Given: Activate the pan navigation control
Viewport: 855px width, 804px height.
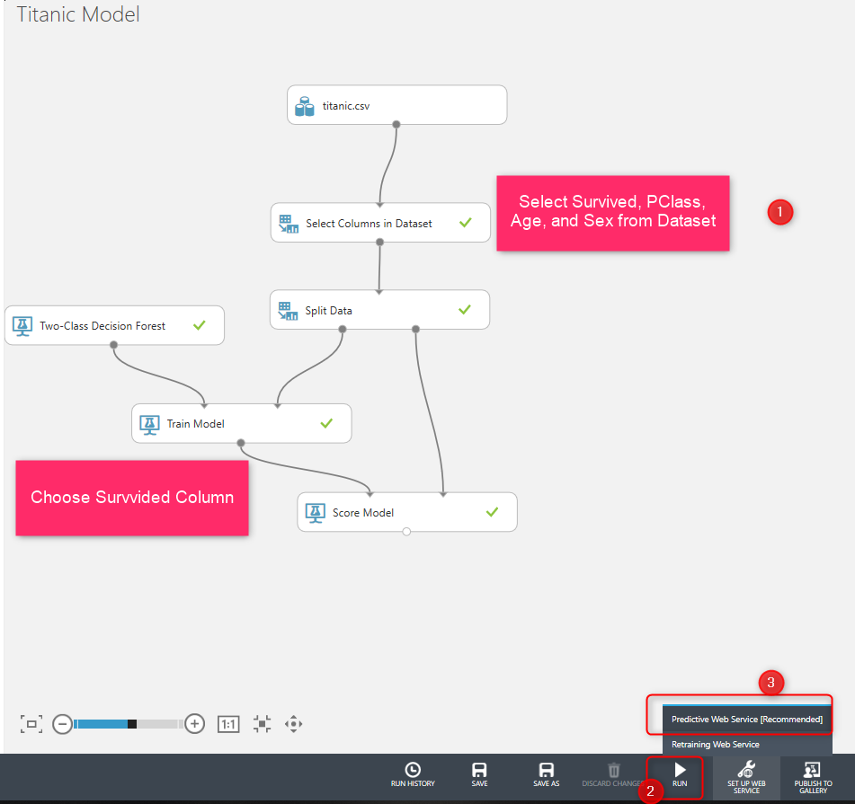Looking at the screenshot, I should [x=293, y=724].
